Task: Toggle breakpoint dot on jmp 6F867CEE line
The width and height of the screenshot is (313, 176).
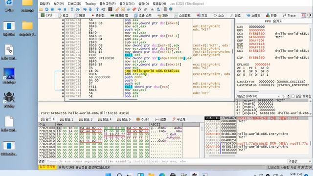Action: (63, 71)
